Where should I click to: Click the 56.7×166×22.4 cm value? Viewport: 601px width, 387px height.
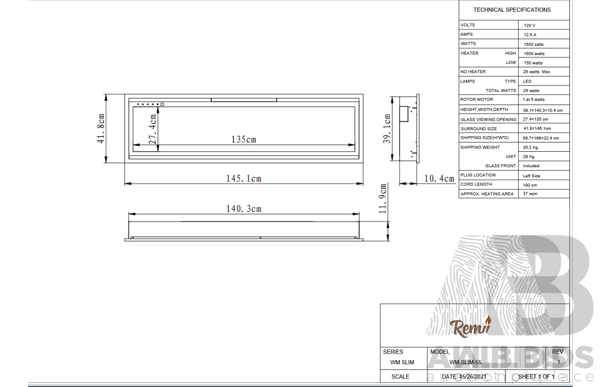click(x=541, y=138)
